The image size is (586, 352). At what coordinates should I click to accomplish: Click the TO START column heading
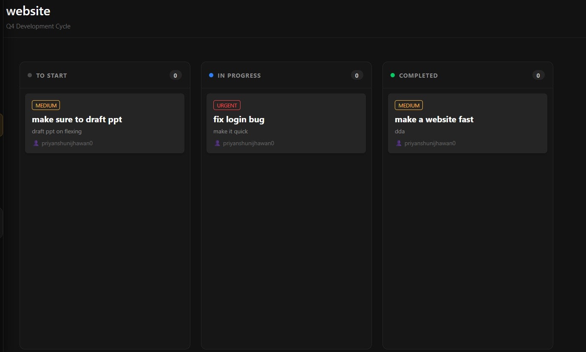click(51, 76)
